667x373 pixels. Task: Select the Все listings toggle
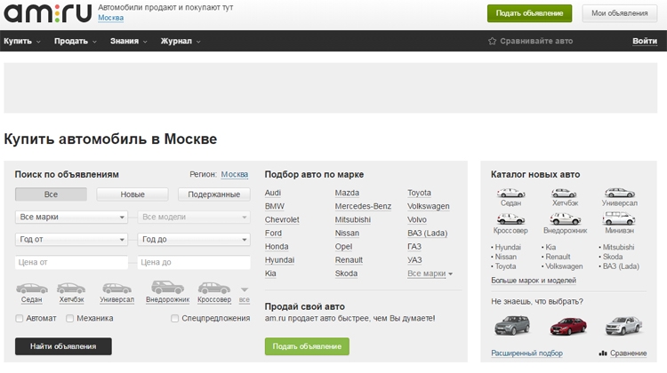point(51,194)
